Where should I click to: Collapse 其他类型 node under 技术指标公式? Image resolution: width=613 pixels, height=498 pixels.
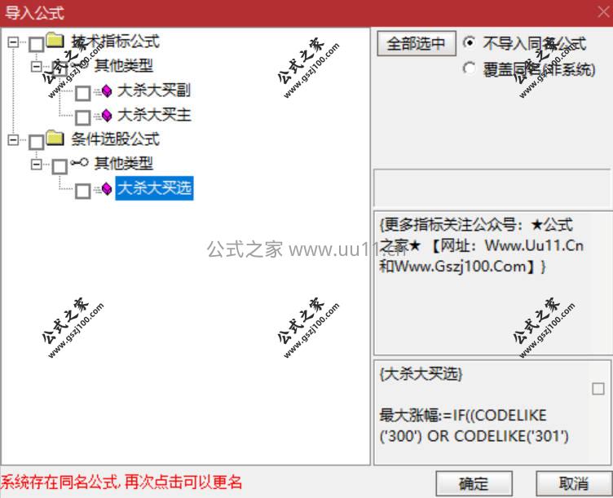coord(37,67)
